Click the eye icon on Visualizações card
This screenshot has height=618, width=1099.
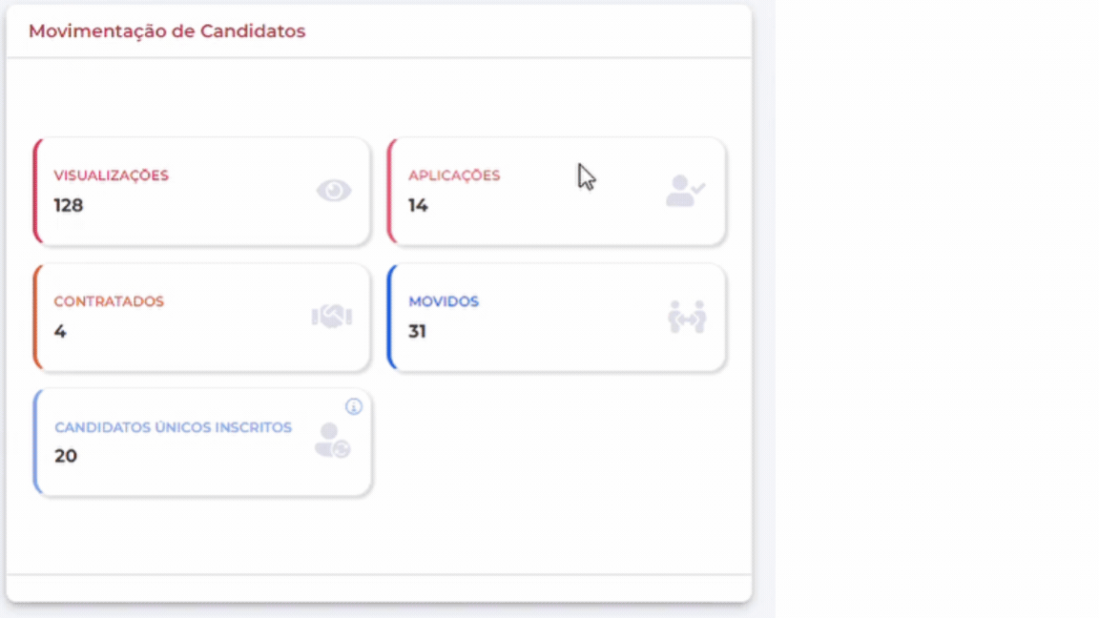332,190
